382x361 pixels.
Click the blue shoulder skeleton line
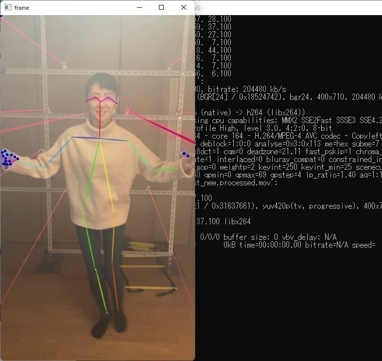100,138
